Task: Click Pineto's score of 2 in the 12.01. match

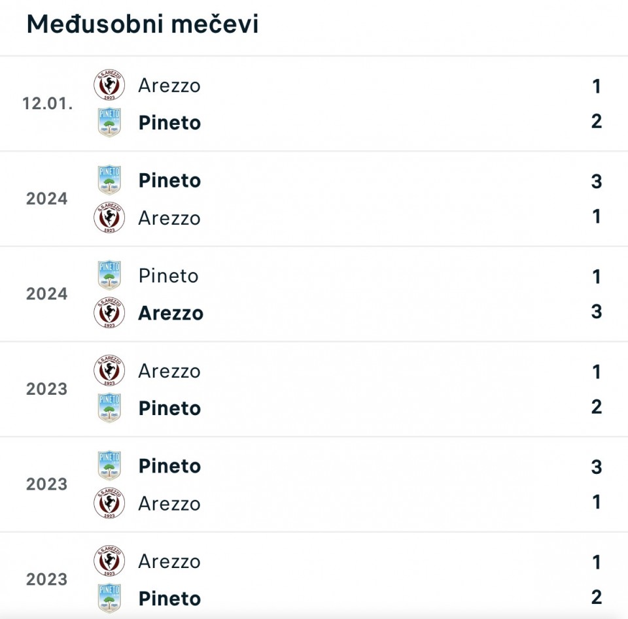Action: [x=596, y=122]
